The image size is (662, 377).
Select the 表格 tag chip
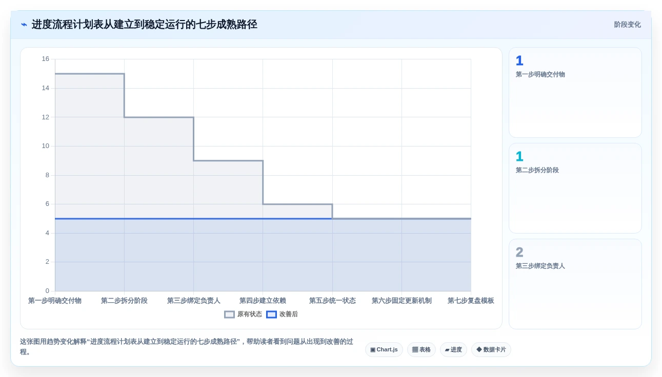click(422, 350)
